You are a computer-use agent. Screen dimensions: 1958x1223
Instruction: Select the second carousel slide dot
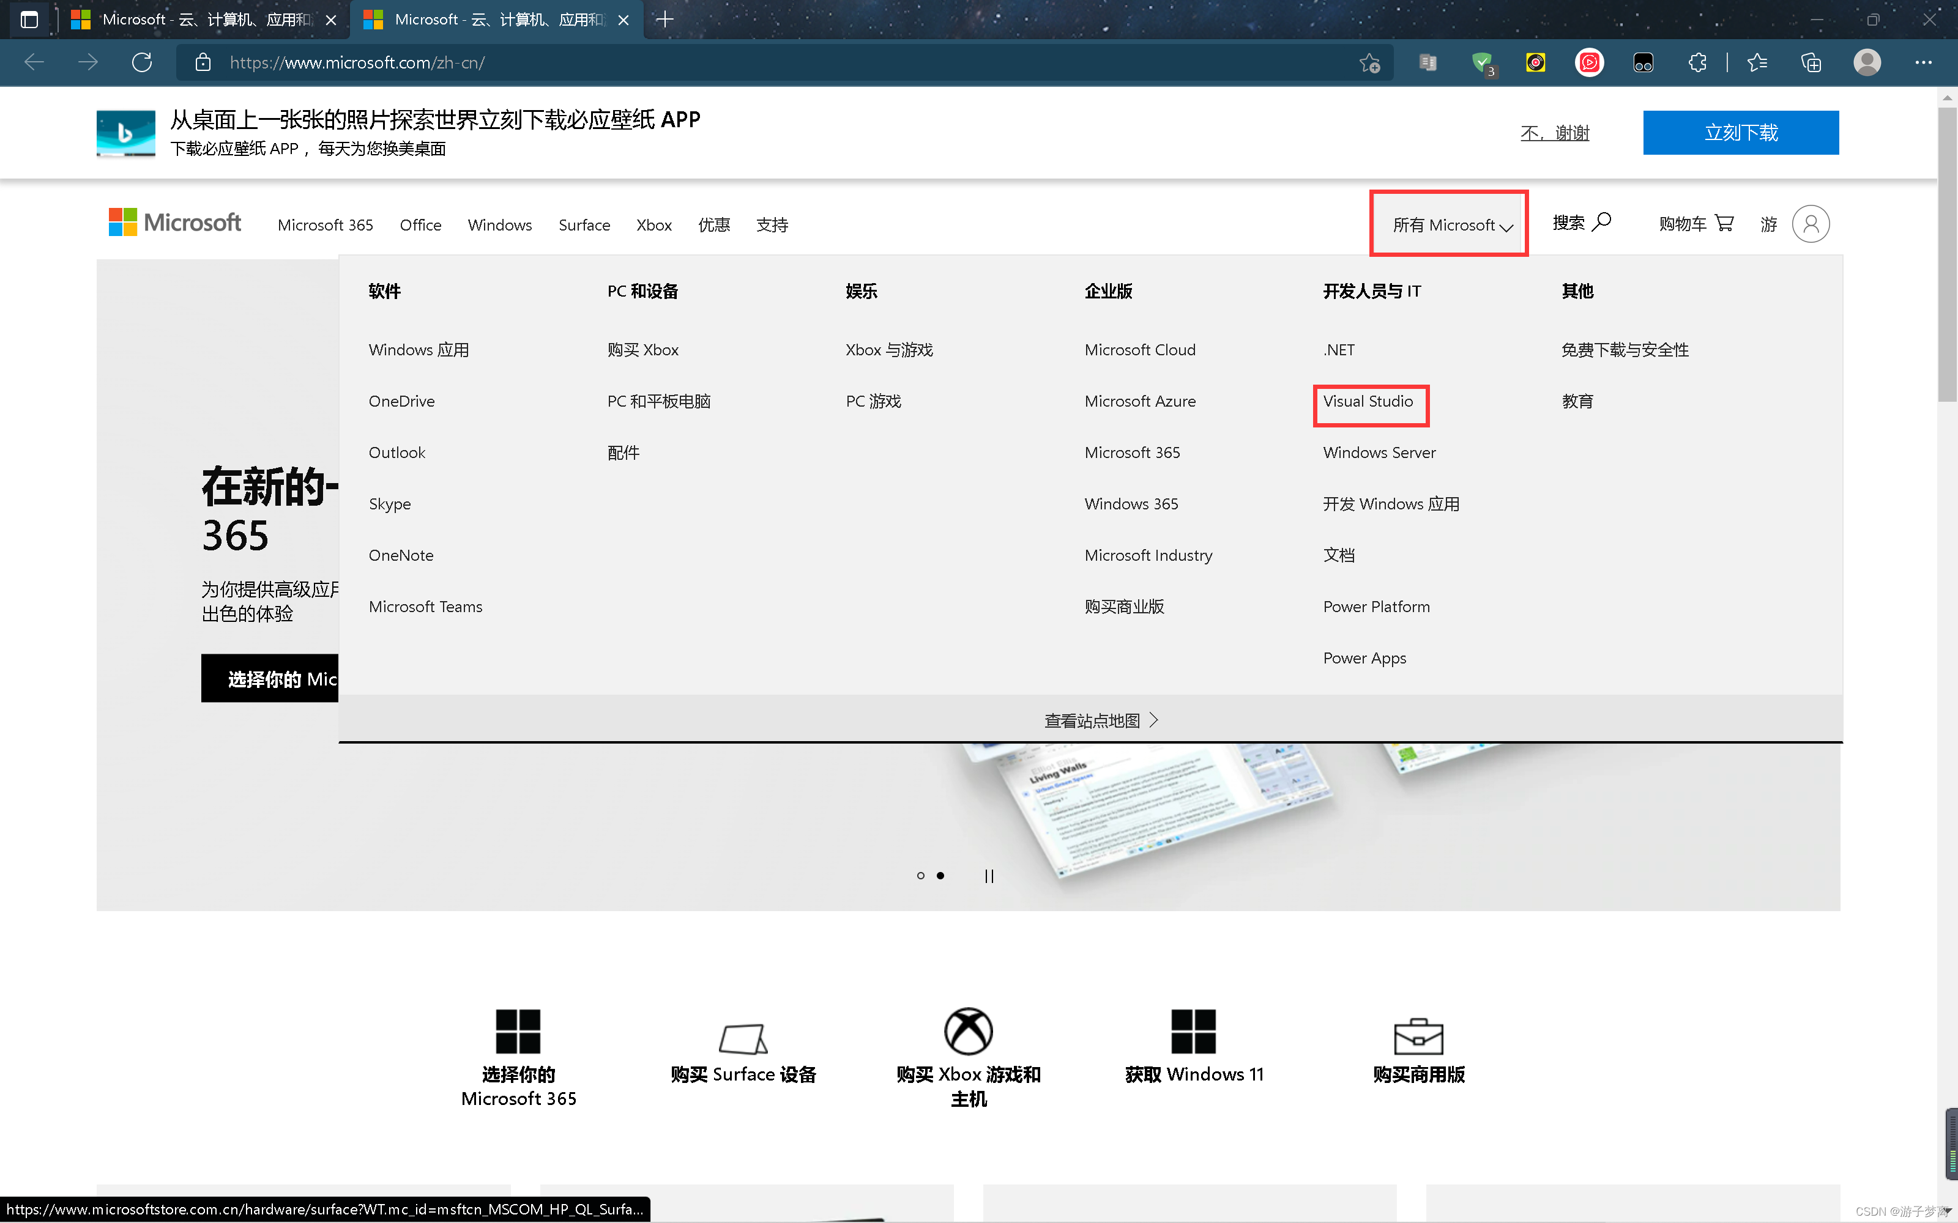(940, 875)
